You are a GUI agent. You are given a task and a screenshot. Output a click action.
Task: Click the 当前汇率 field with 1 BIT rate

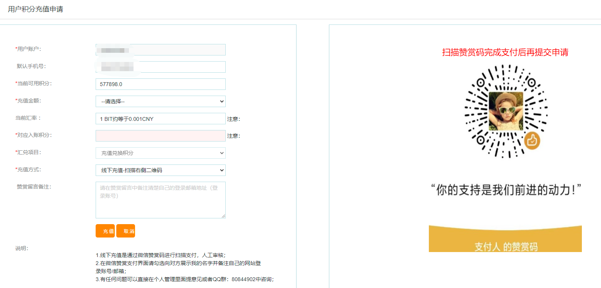(x=161, y=119)
